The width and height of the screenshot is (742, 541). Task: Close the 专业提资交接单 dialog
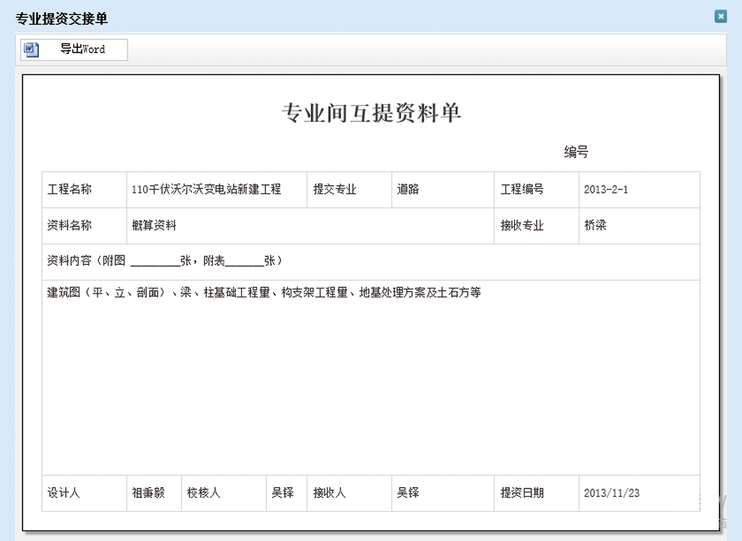(720, 16)
